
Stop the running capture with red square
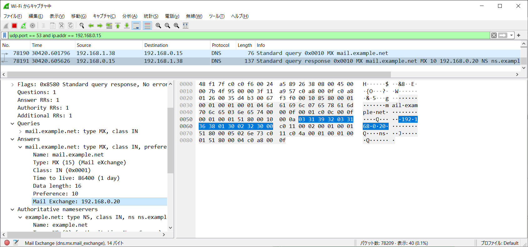(14, 26)
